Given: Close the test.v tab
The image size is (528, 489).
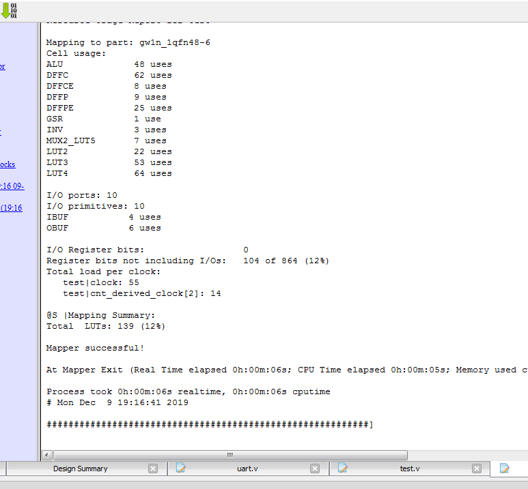Looking at the screenshot, I should [477, 469].
